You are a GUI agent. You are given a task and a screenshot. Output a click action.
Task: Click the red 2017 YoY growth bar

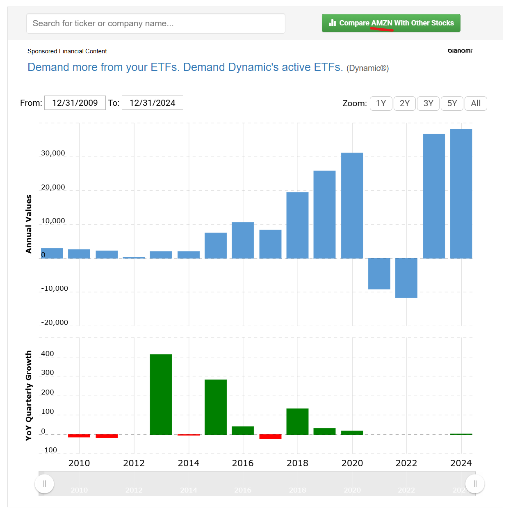click(x=270, y=437)
